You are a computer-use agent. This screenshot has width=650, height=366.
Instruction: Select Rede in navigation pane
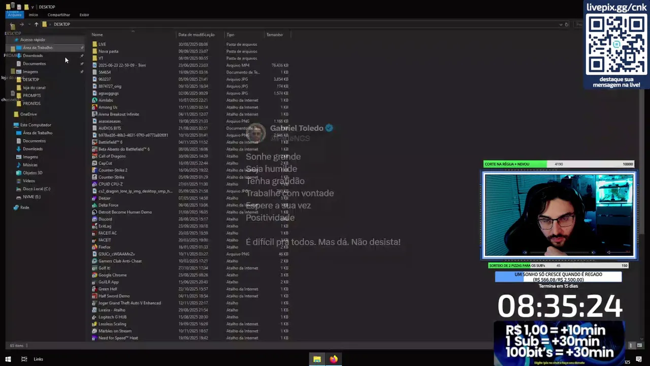24,207
